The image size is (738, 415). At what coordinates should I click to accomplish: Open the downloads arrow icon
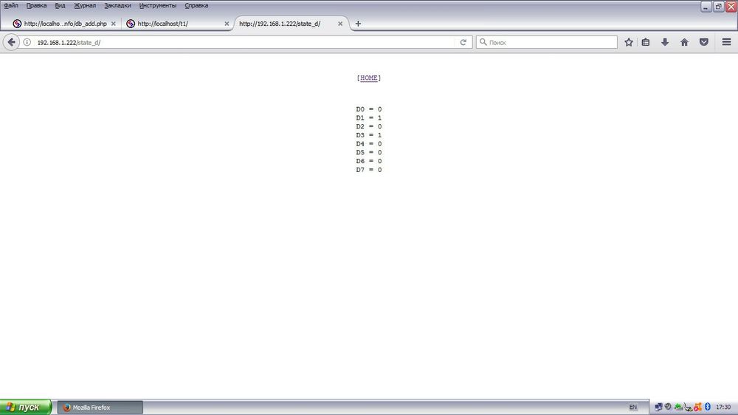click(x=665, y=42)
